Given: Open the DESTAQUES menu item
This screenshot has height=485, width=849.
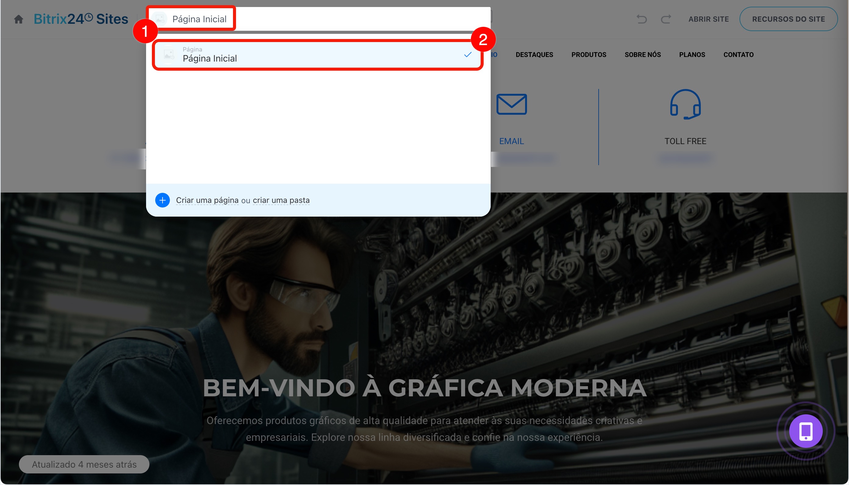Looking at the screenshot, I should [534, 55].
